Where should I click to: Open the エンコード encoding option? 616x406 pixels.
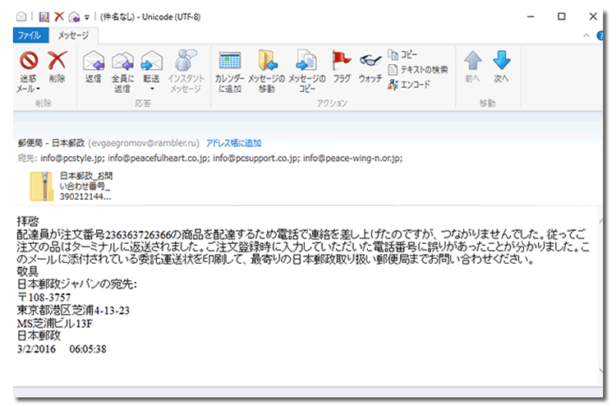pyautogui.click(x=409, y=84)
